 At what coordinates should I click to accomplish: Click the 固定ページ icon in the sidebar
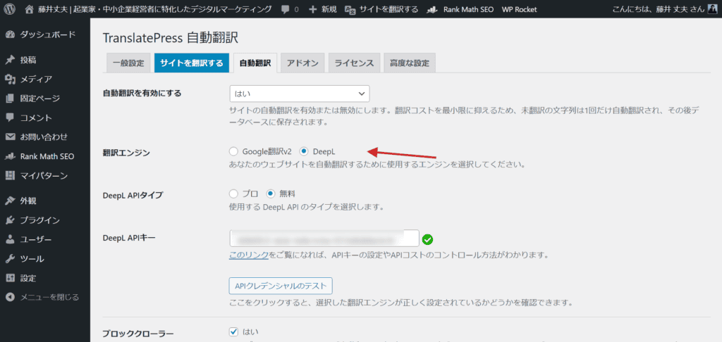[x=10, y=99]
